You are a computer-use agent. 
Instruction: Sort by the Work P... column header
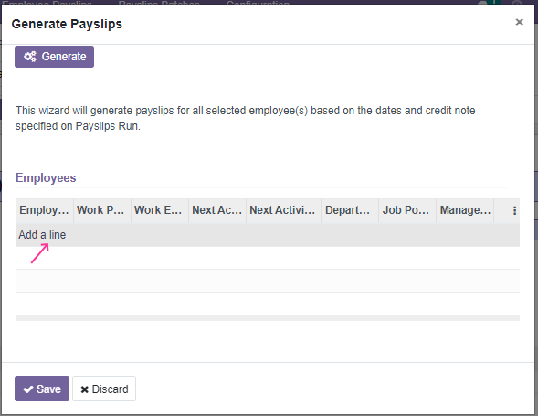point(102,210)
